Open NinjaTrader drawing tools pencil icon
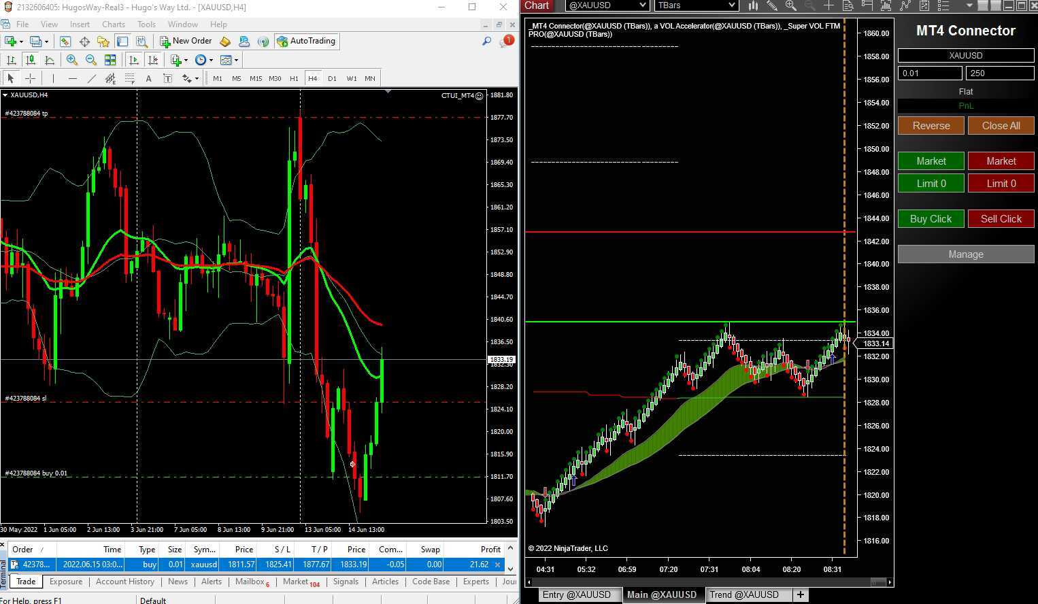The width and height of the screenshot is (1038, 604). pos(772,5)
